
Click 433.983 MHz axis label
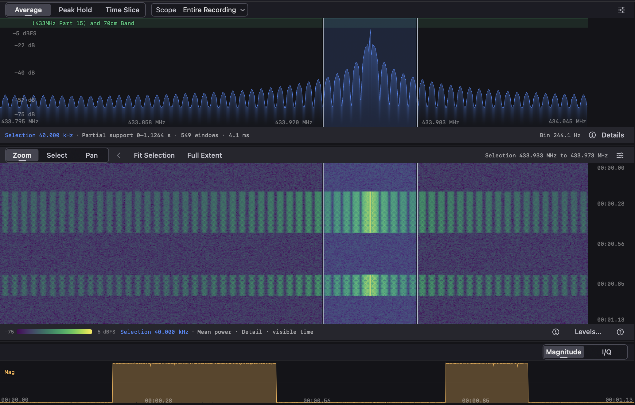click(x=440, y=122)
